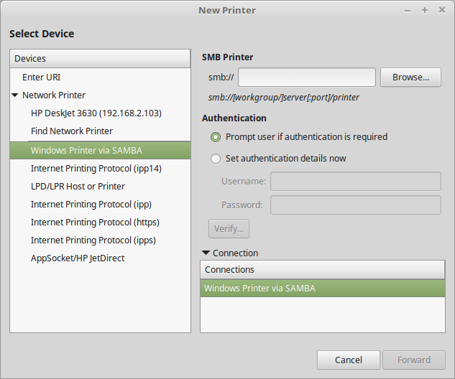Pick Internet Printing Protocol (ipps)

pyautogui.click(x=93, y=240)
